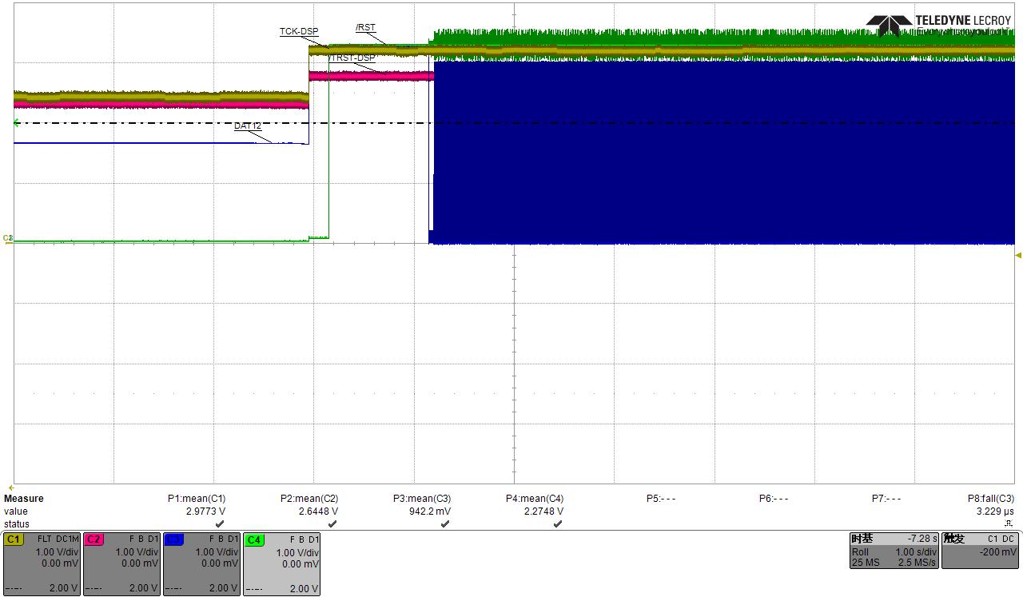1023x597 pixels.
Task: Open the C1 channel descriptor box
Action: tap(42, 563)
